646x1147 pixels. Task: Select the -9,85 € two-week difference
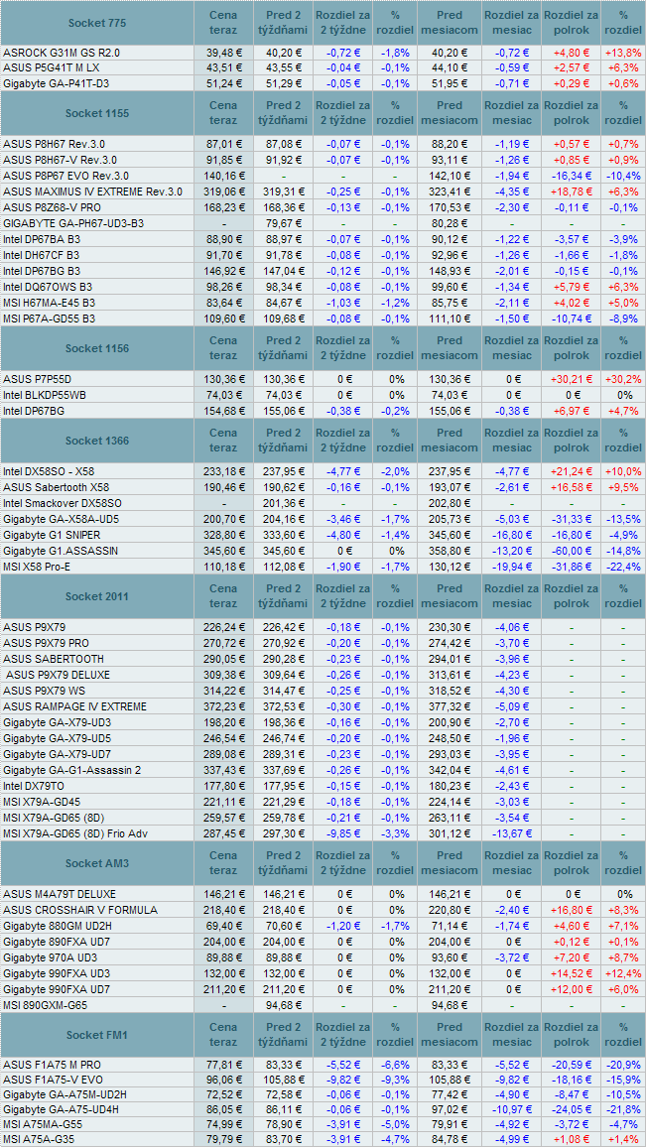pos(343,833)
